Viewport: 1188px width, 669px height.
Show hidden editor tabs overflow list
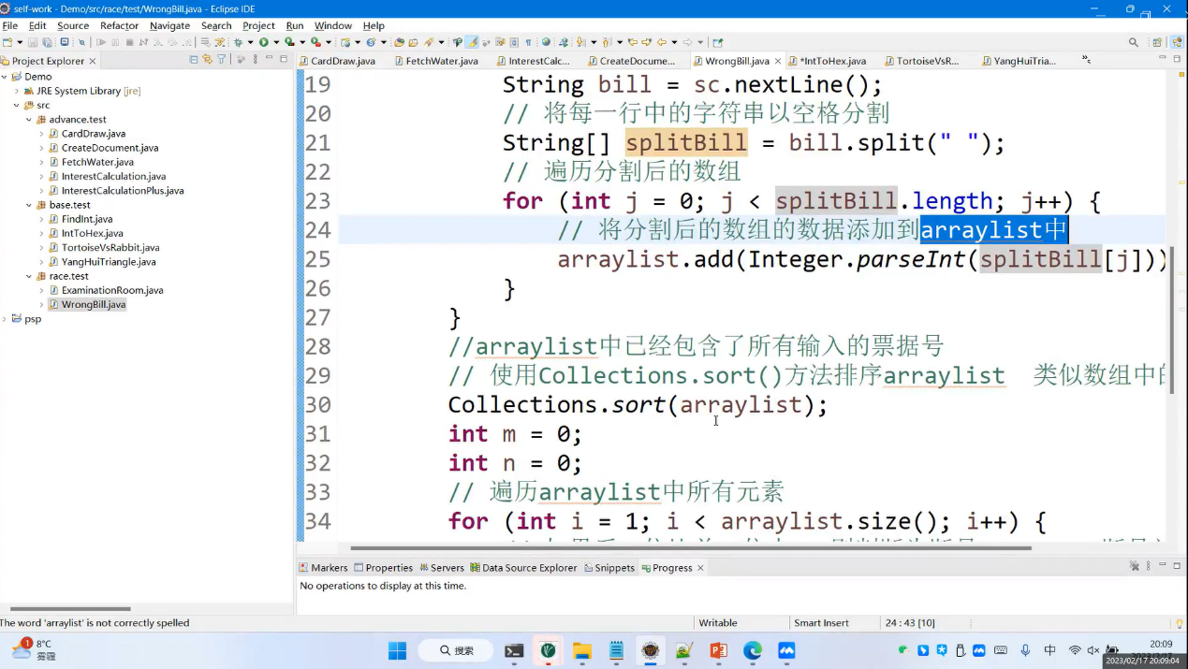[x=1086, y=60]
